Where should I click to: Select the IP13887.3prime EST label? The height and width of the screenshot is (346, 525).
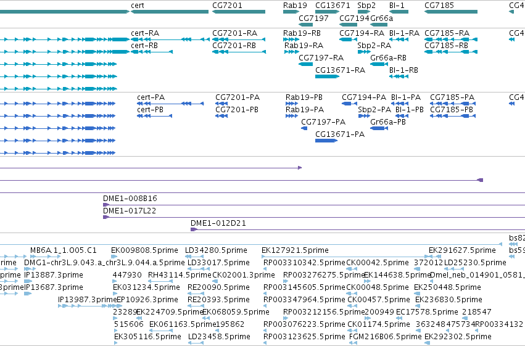[x=54, y=275]
